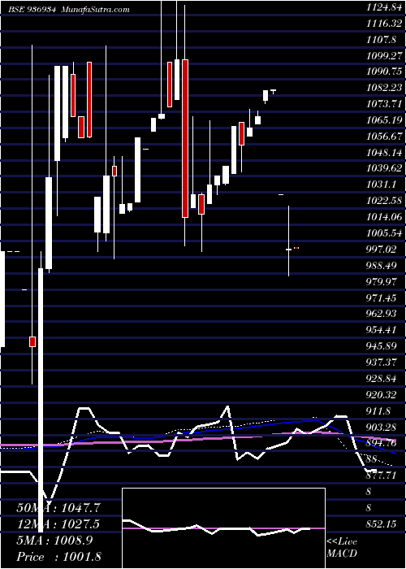
Task: Click the 852.15 price axis label
Action: tap(381, 524)
